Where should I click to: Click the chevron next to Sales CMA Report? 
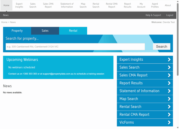point(169,75)
